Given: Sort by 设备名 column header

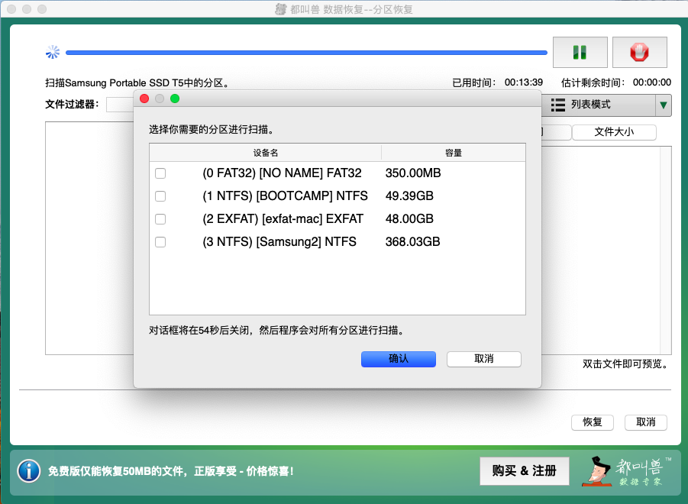Looking at the screenshot, I should tap(266, 153).
